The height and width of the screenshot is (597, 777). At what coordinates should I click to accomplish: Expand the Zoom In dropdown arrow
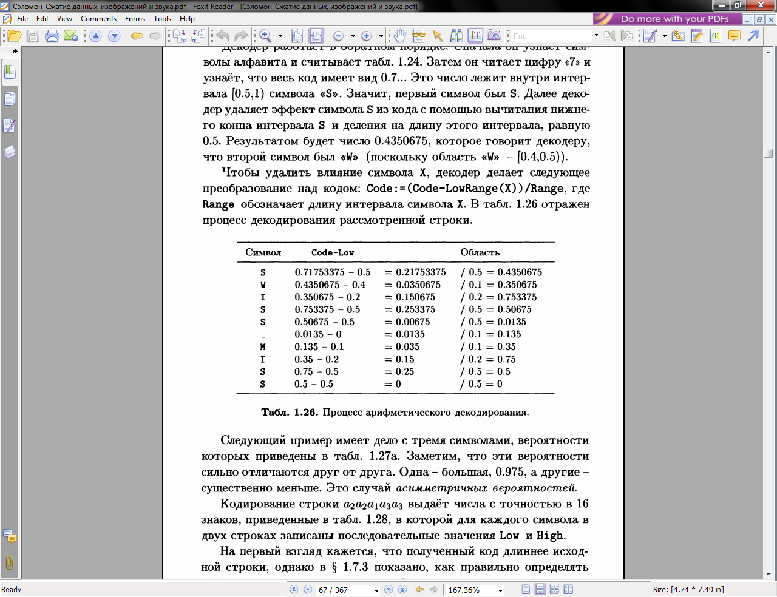tap(381, 36)
